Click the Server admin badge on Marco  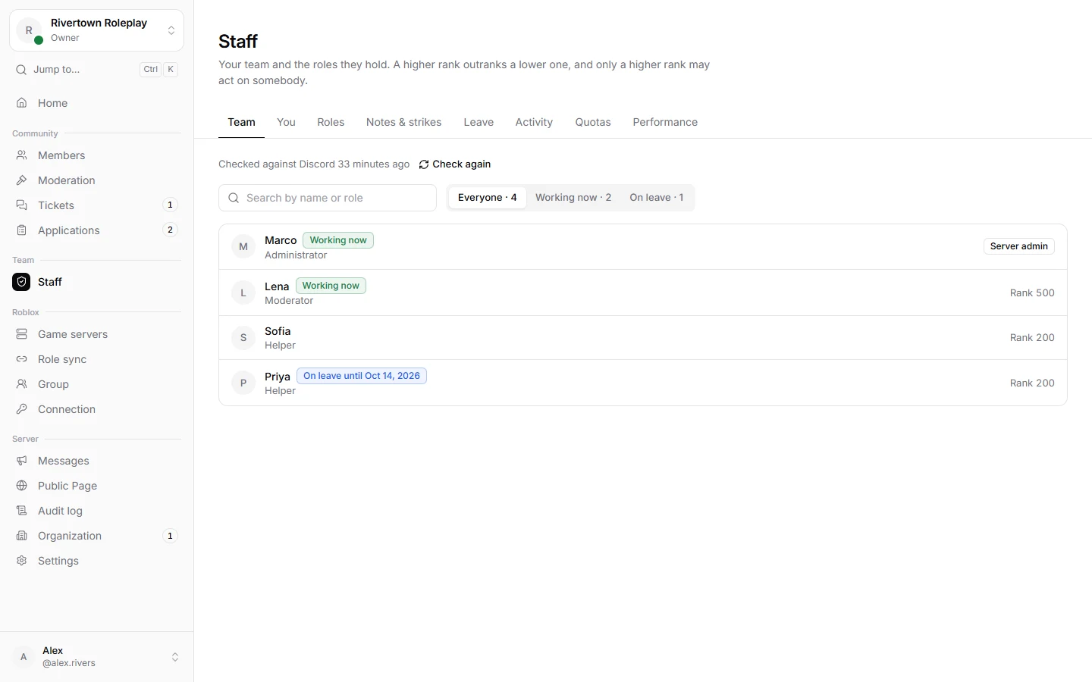[1018, 246]
